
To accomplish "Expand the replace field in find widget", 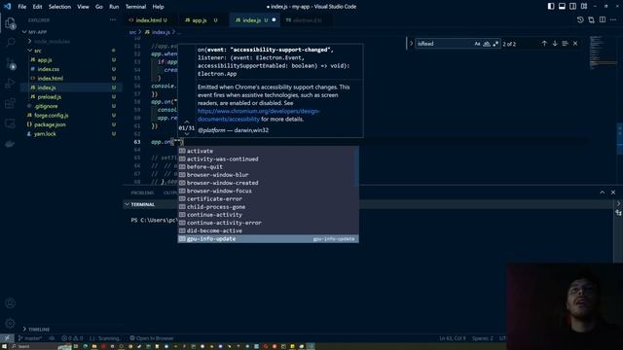I will pyautogui.click(x=411, y=44).
